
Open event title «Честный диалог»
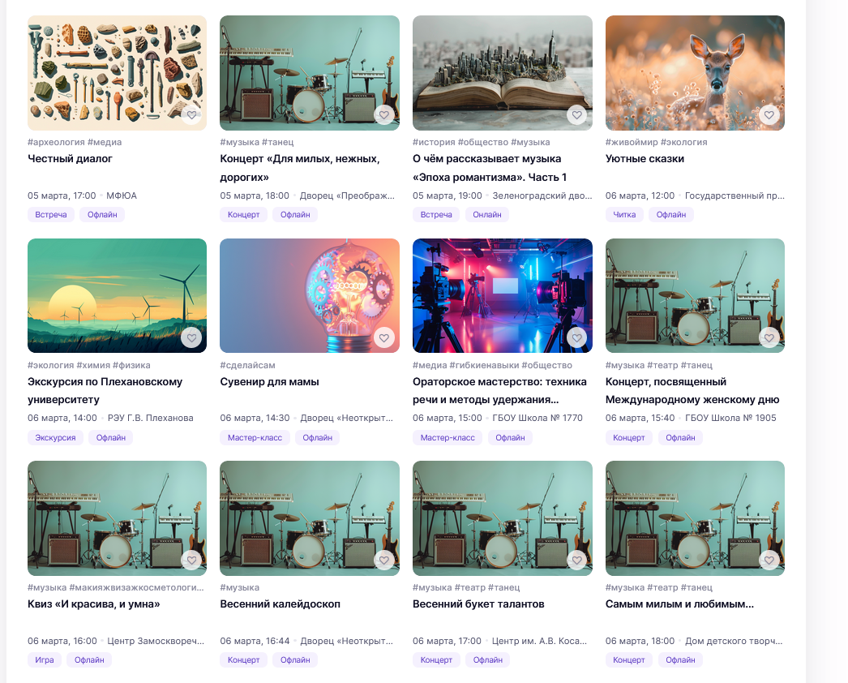[71, 159]
